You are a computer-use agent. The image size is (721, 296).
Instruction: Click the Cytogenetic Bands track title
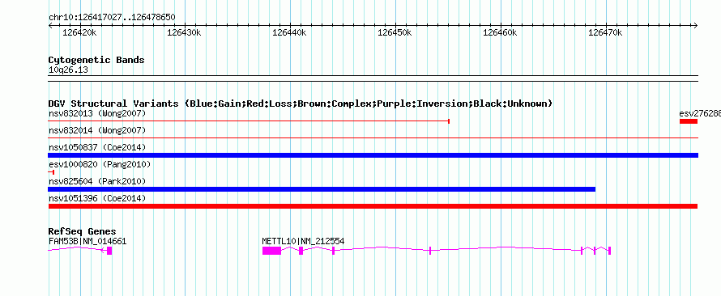96,60
